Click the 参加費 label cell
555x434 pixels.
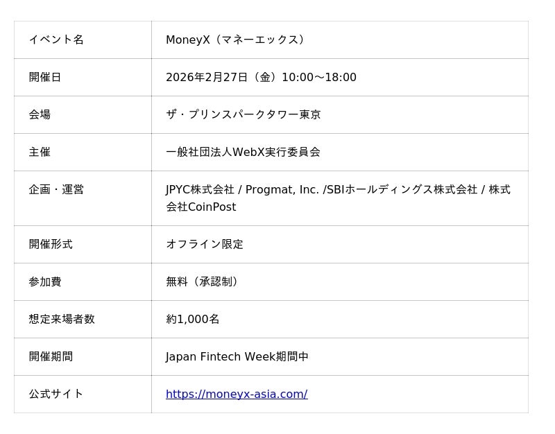(x=45, y=281)
